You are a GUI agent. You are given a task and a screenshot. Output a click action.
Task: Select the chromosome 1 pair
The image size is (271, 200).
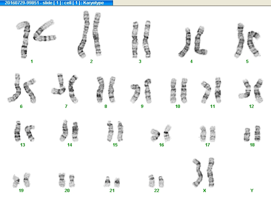click(x=36, y=39)
